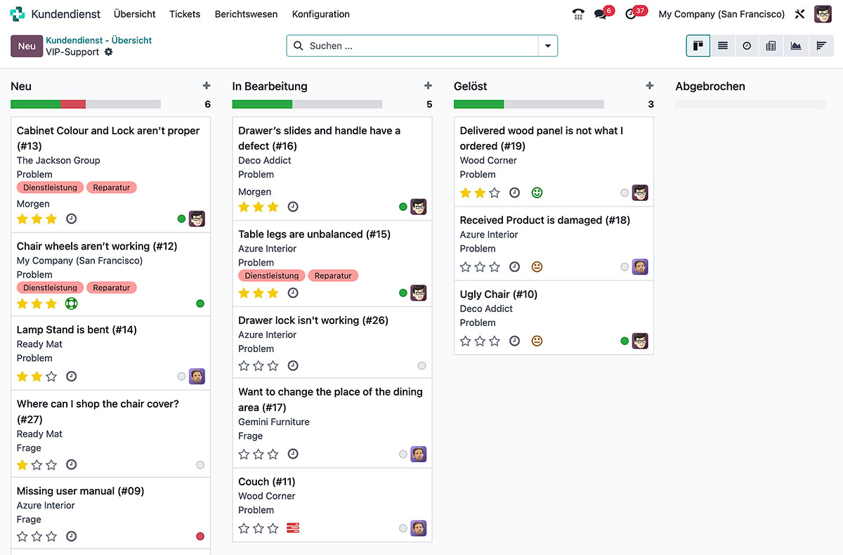Toggle the green status dot on Table legs #15
The width and height of the screenshot is (843, 555).
coord(403,293)
